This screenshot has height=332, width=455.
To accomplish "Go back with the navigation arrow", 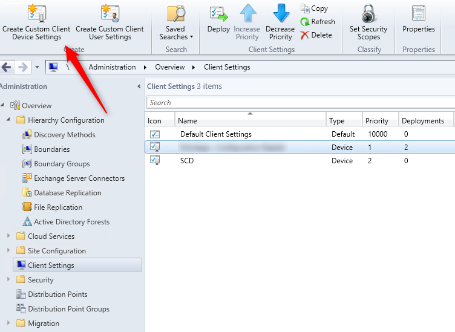I will 7,67.
